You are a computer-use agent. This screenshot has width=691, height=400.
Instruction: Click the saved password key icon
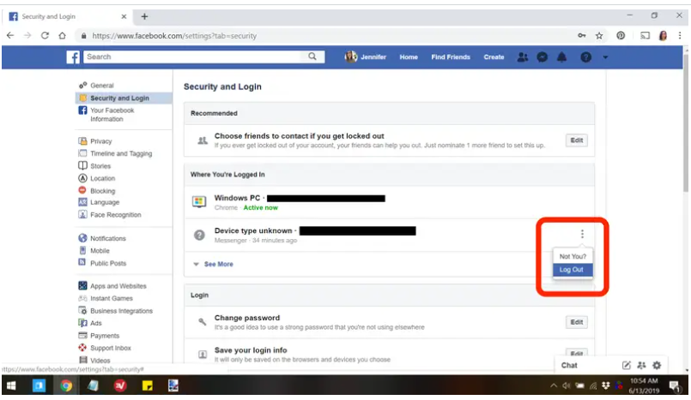pyautogui.click(x=582, y=36)
